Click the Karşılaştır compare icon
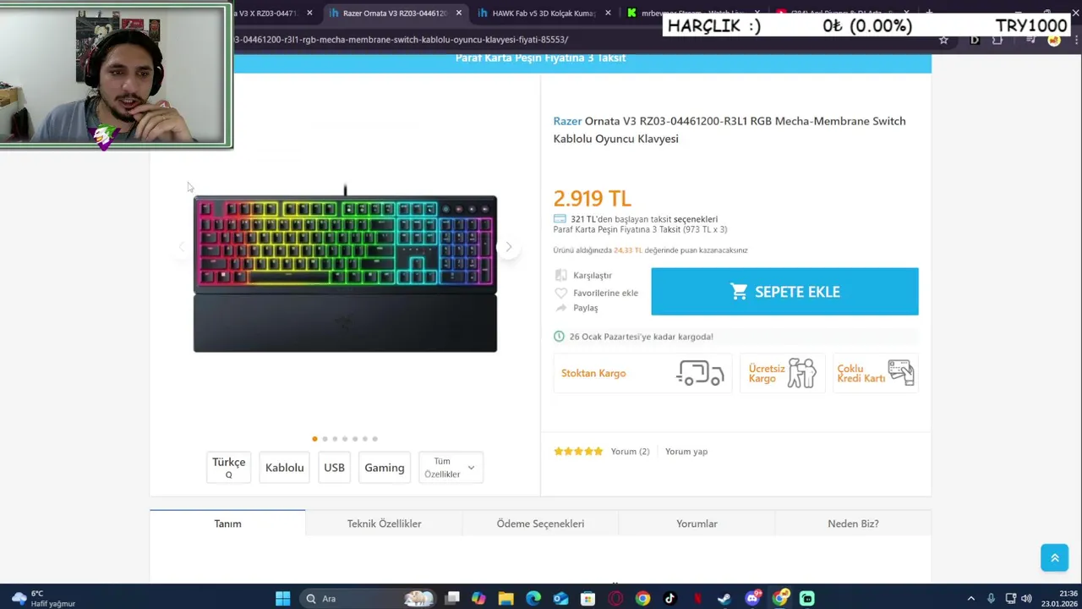Image resolution: width=1082 pixels, height=609 pixels. tap(560, 276)
